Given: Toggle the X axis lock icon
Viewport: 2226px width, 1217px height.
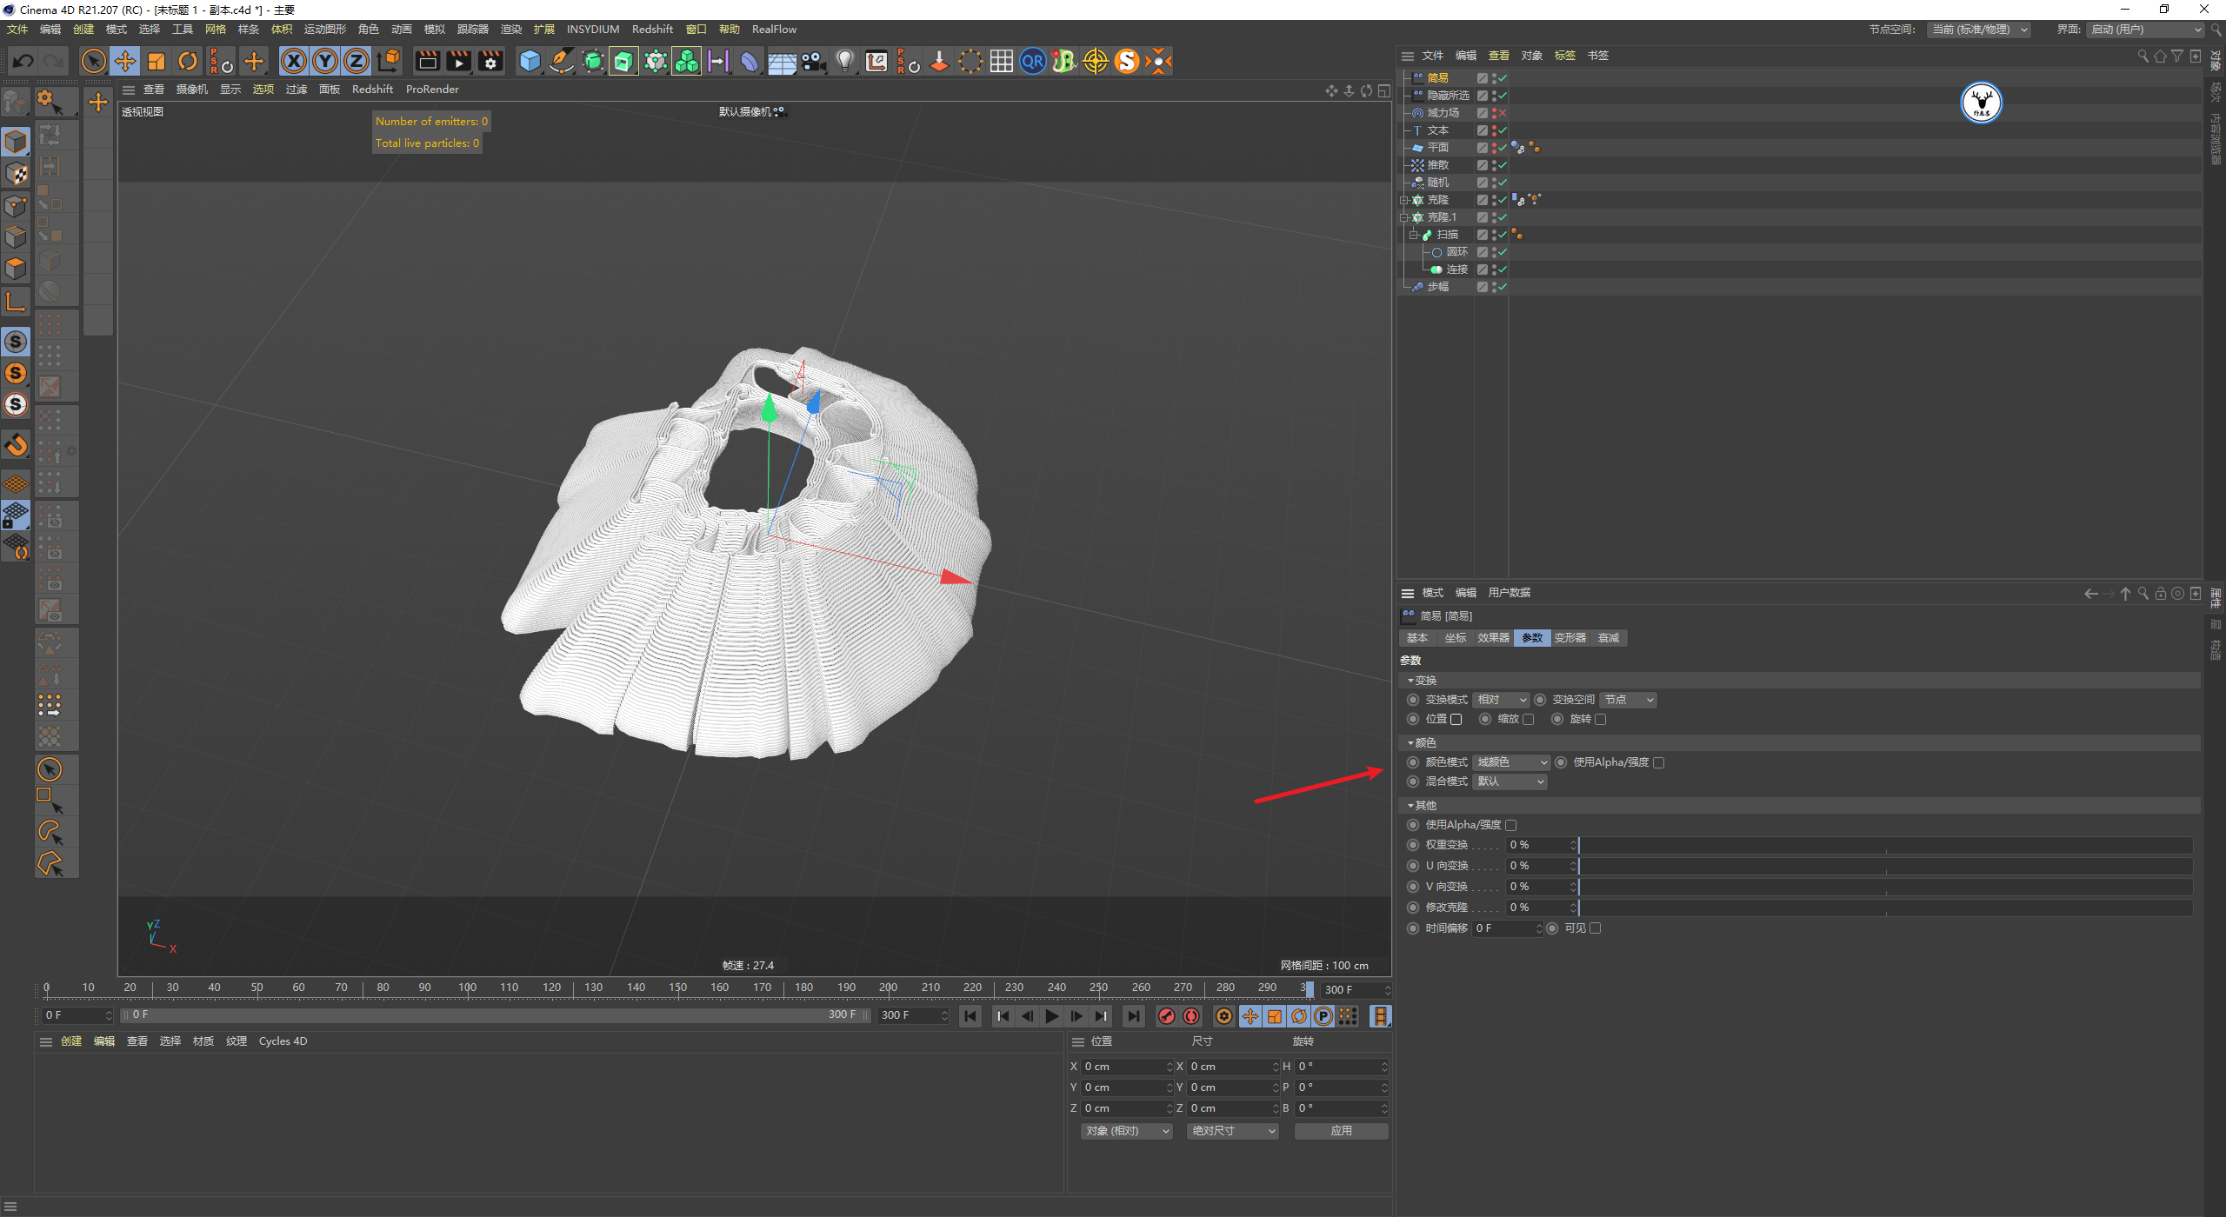Looking at the screenshot, I should tap(294, 61).
